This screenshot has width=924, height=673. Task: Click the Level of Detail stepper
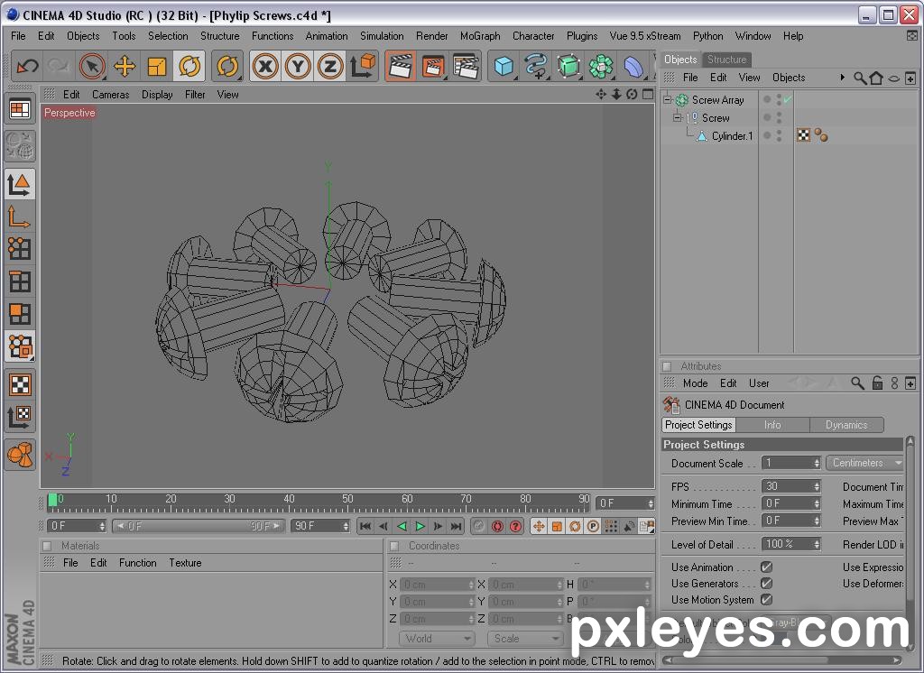[817, 545]
